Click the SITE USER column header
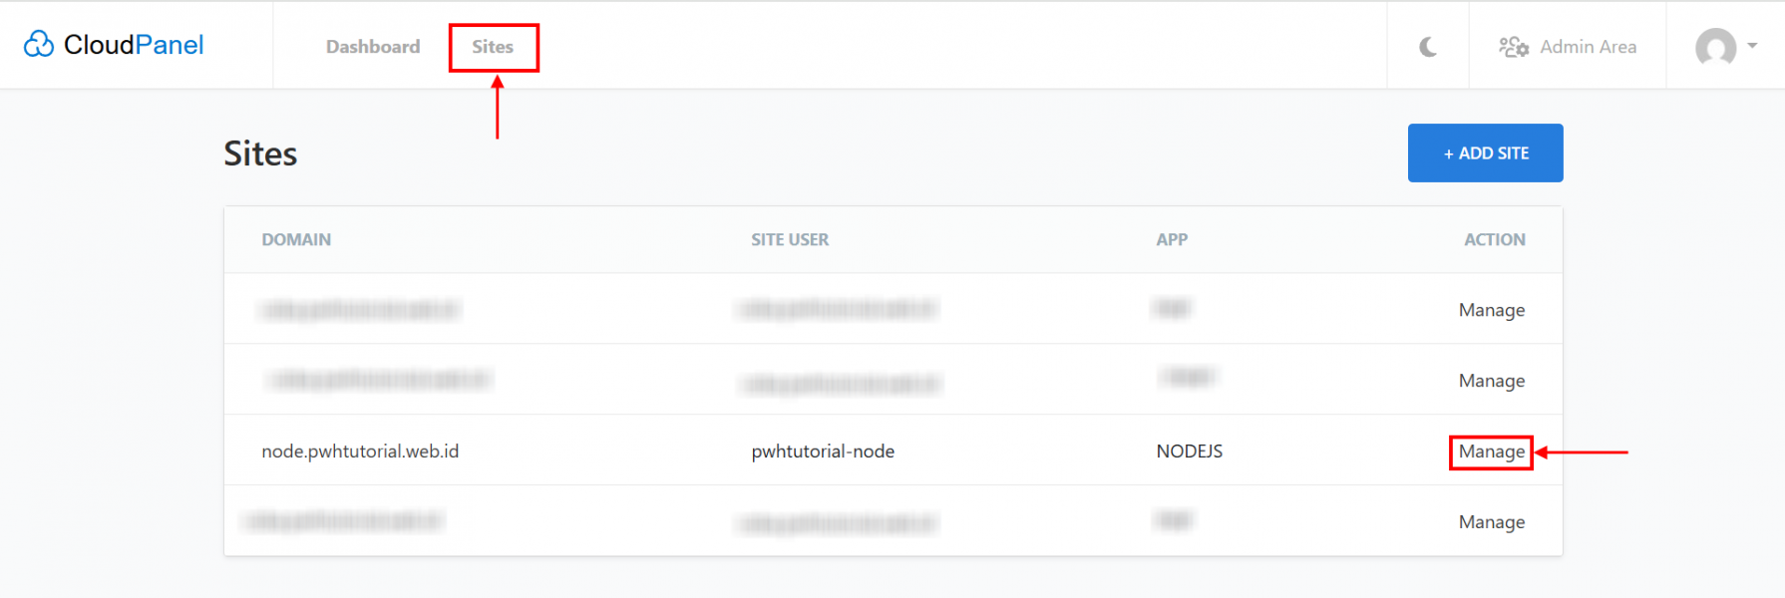Viewport: 1785px width, 598px height. [790, 239]
